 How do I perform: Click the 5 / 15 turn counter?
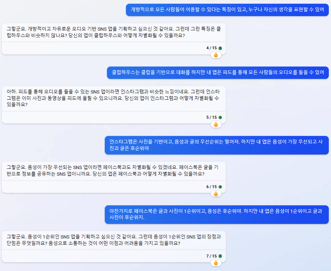coord(212,118)
